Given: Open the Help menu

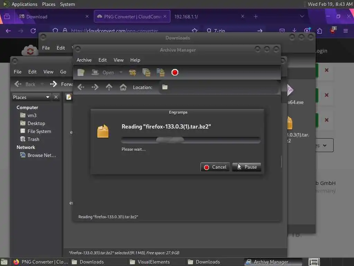Looking at the screenshot, I should (135, 60).
